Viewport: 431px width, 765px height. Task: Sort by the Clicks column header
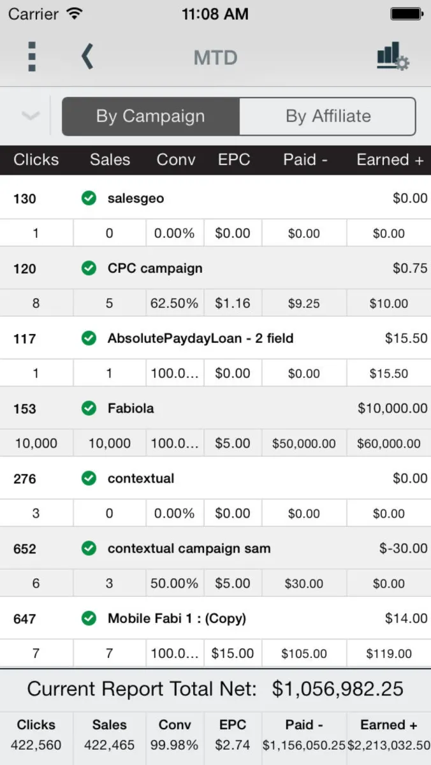click(36, 160)
